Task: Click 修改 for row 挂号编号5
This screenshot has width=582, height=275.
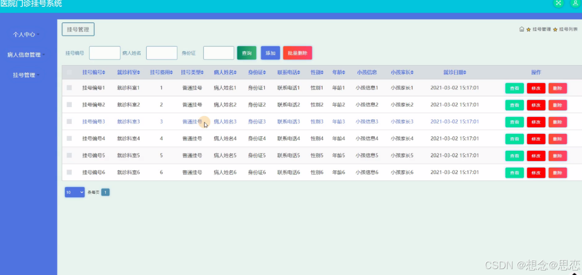Action: pos(536,156)
